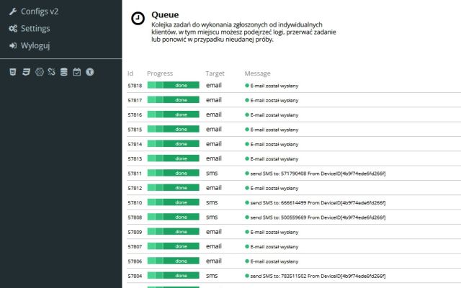
Task: Click the database stack icon in sidebar
Action: coord(64,72)
